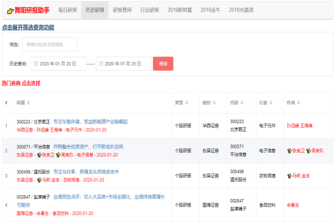Sort the table by 组织 column arrows
The image size is (335, 223).
click(x=214, y=103)
